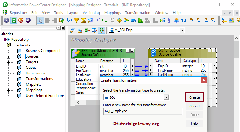Open the Source Analyzer tool icon

tap(73, 30)
